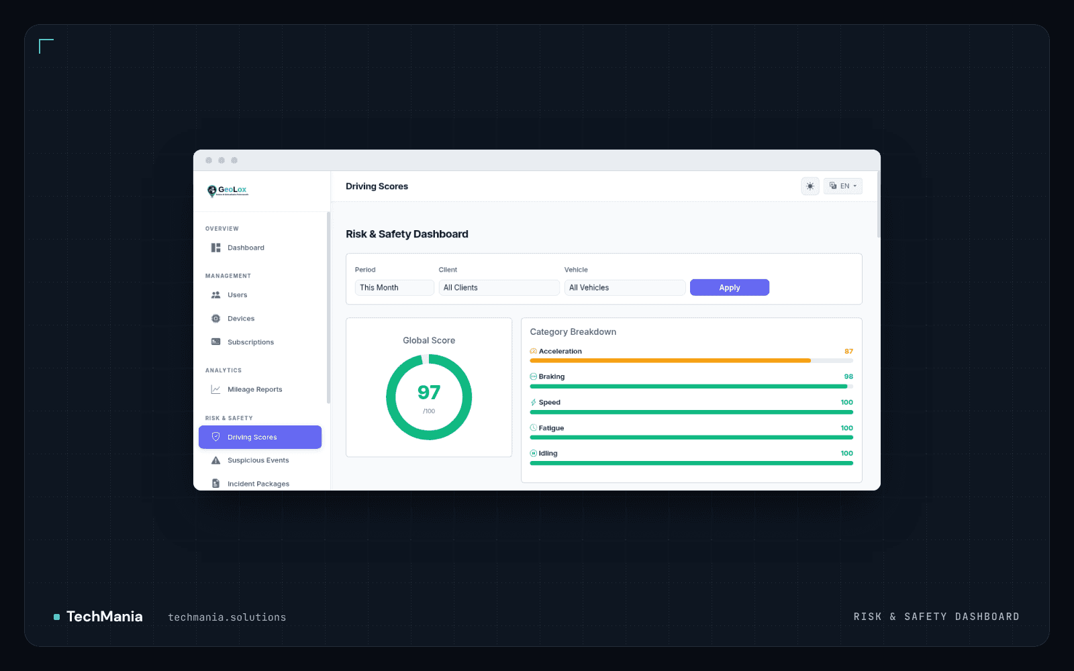Open Suspicious Events page
The width and height of the screenshot is (1074, 671).
(260, 460)
